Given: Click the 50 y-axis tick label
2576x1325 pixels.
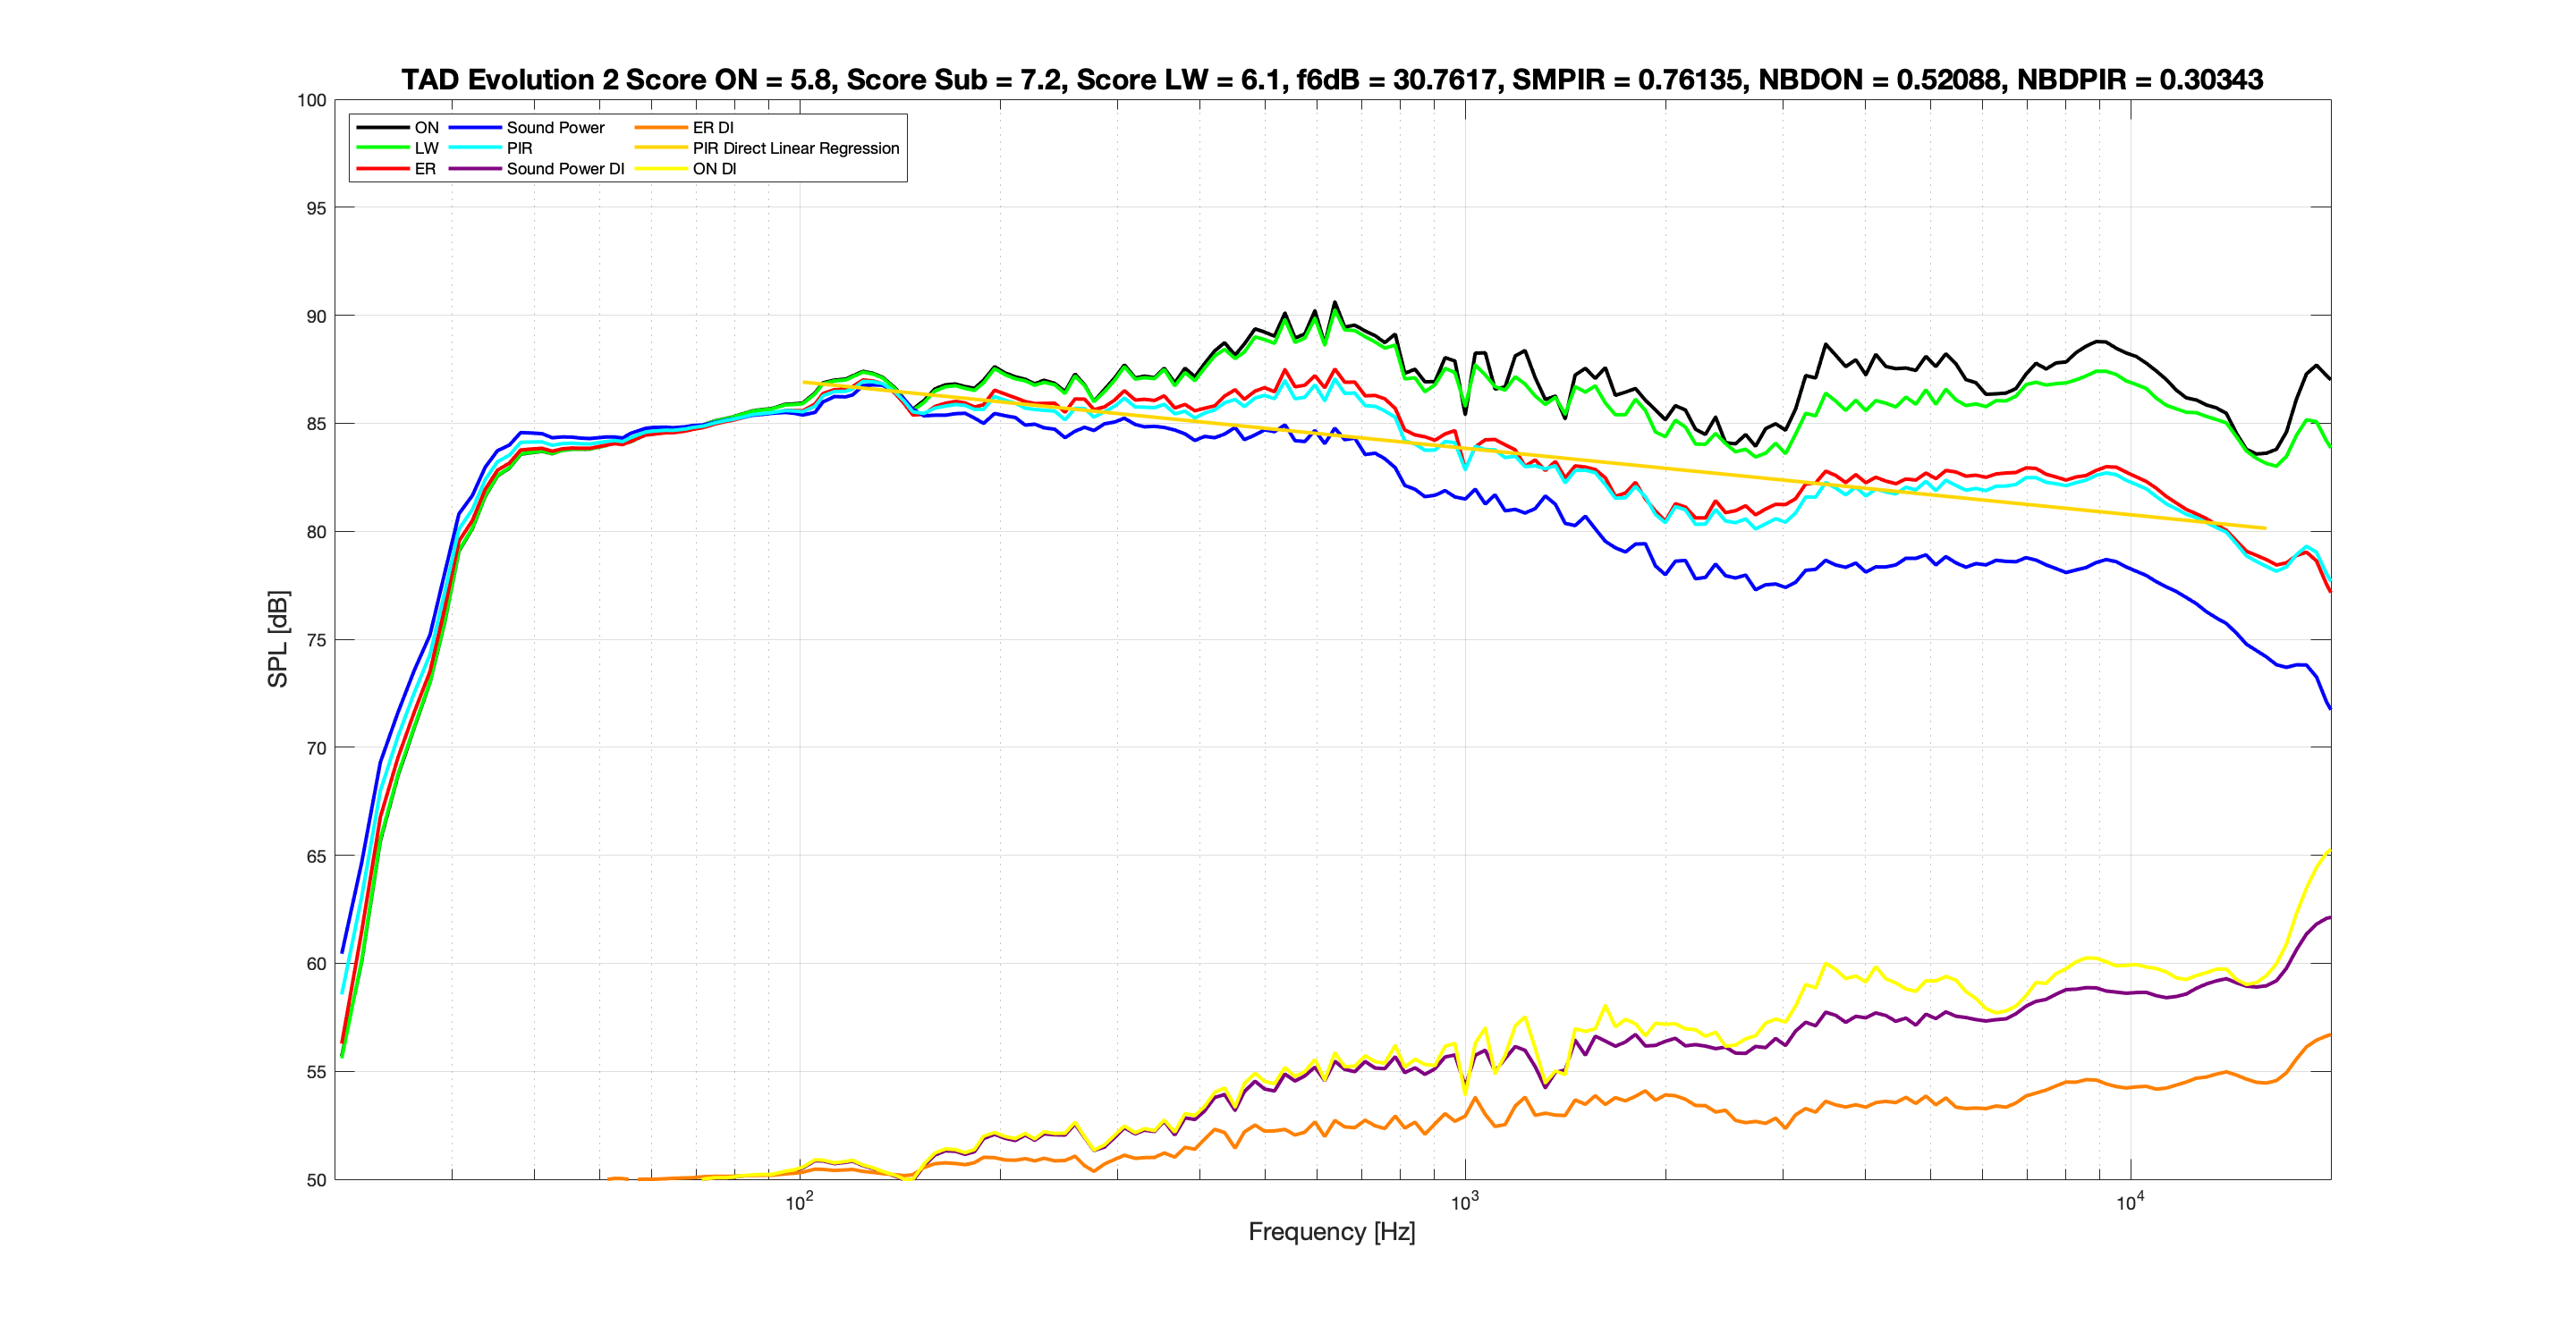Looking at the screenshot, I should (x=316, y=1179).
